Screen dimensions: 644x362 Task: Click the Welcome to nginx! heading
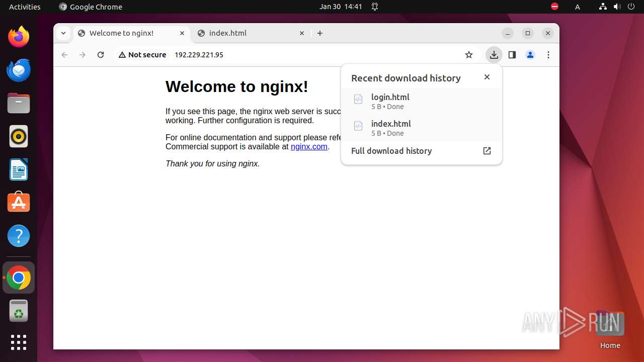click(x=236, y=86)
